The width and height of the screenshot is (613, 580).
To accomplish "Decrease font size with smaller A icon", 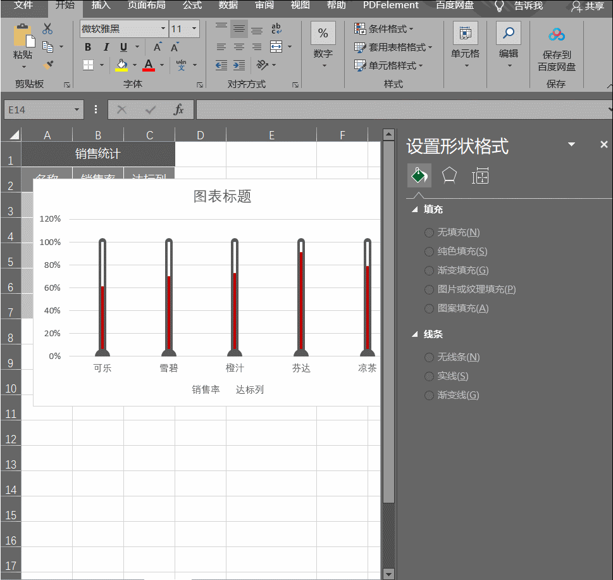I will point(175,47).
